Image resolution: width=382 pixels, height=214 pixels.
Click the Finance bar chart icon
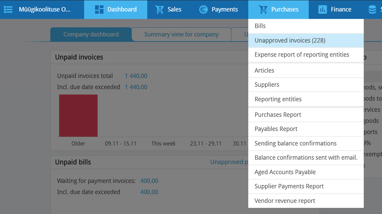pos(323,9)
